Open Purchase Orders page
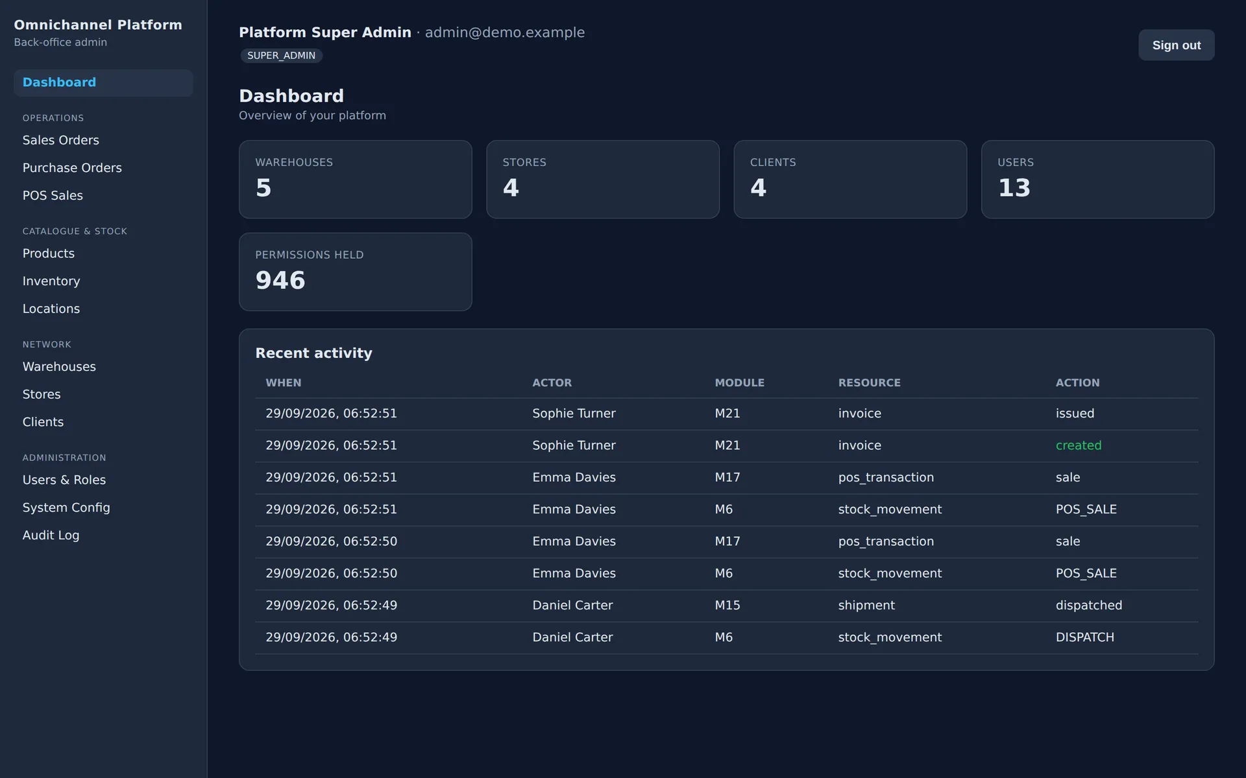 pyautogui.click(x=72, y=168)
